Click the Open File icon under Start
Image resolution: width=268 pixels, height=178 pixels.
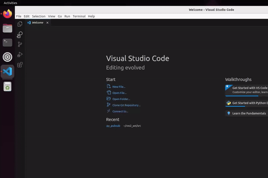click(109, 93)
